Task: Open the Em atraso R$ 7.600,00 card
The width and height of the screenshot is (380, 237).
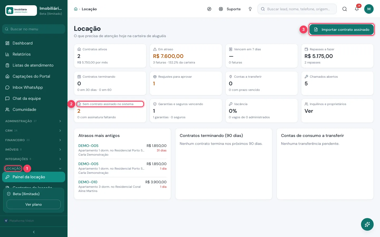Action: pyautogui.click(x=186, y=56)
